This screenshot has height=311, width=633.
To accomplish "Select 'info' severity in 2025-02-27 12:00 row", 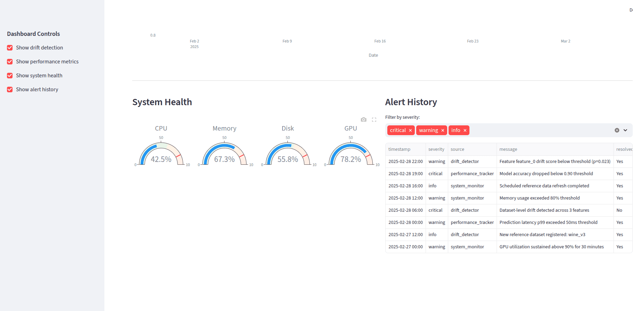I will [437, 235].
